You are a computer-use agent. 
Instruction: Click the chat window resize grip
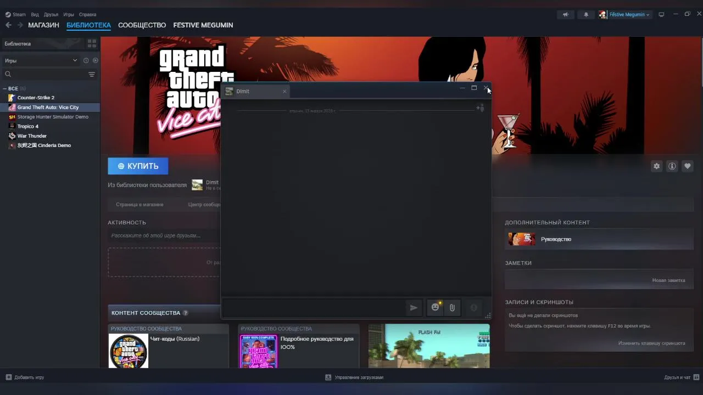(488, 316)
